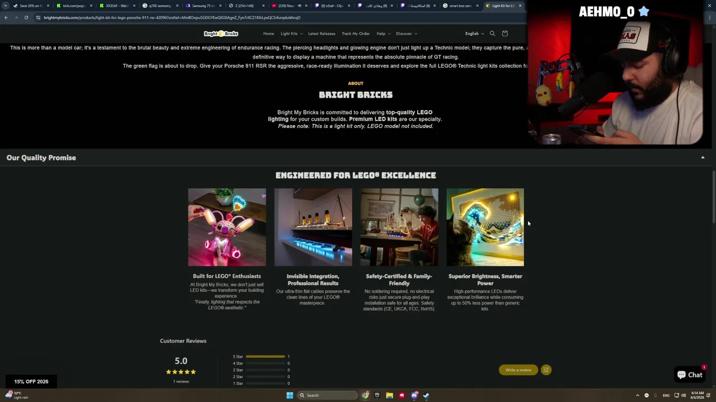The width and height of the screenshot is (716, 402).
Task: Click the ENG language indicator in taskbar
Action: coord(666,395)
